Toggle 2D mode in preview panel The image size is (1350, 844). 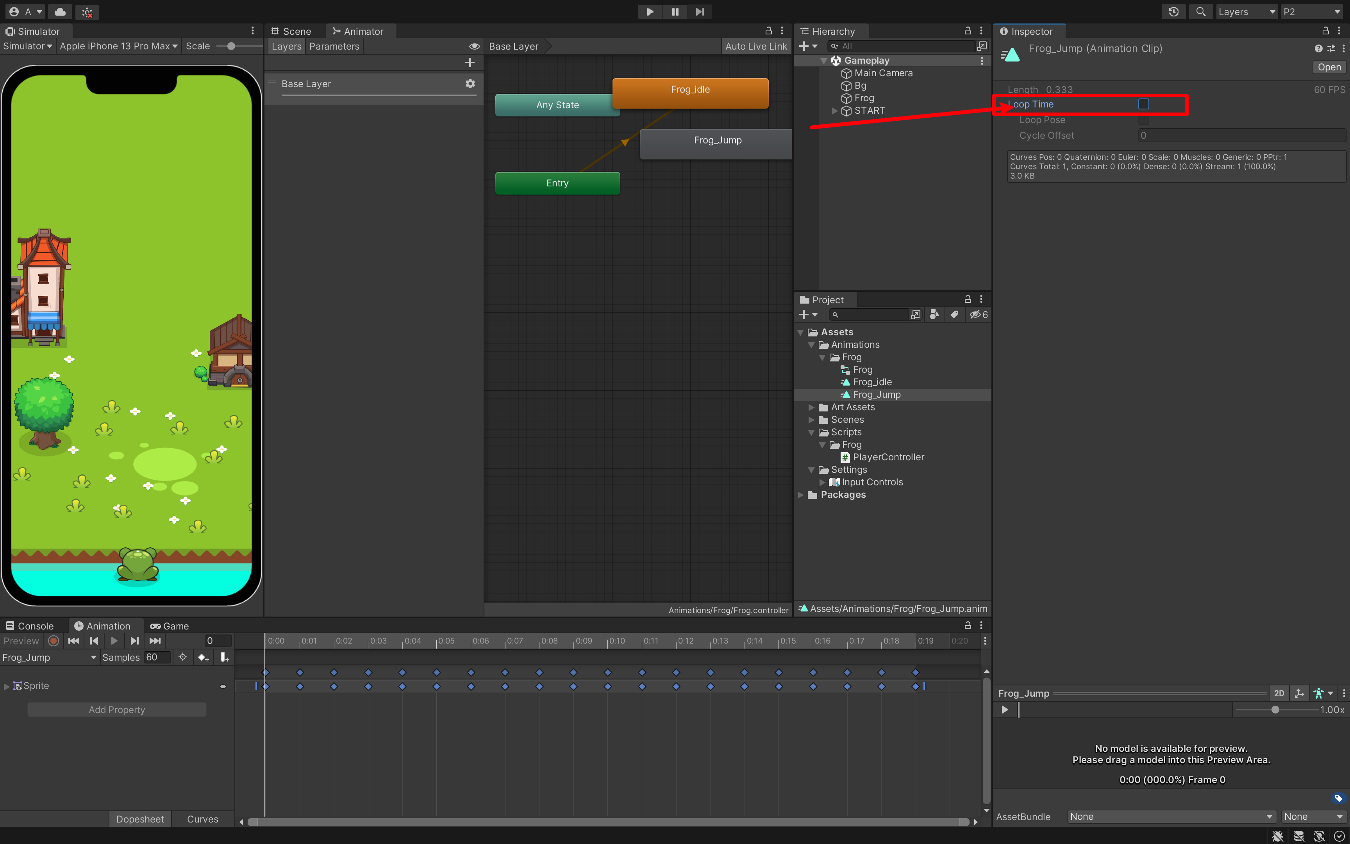(x=1279, y=693)
